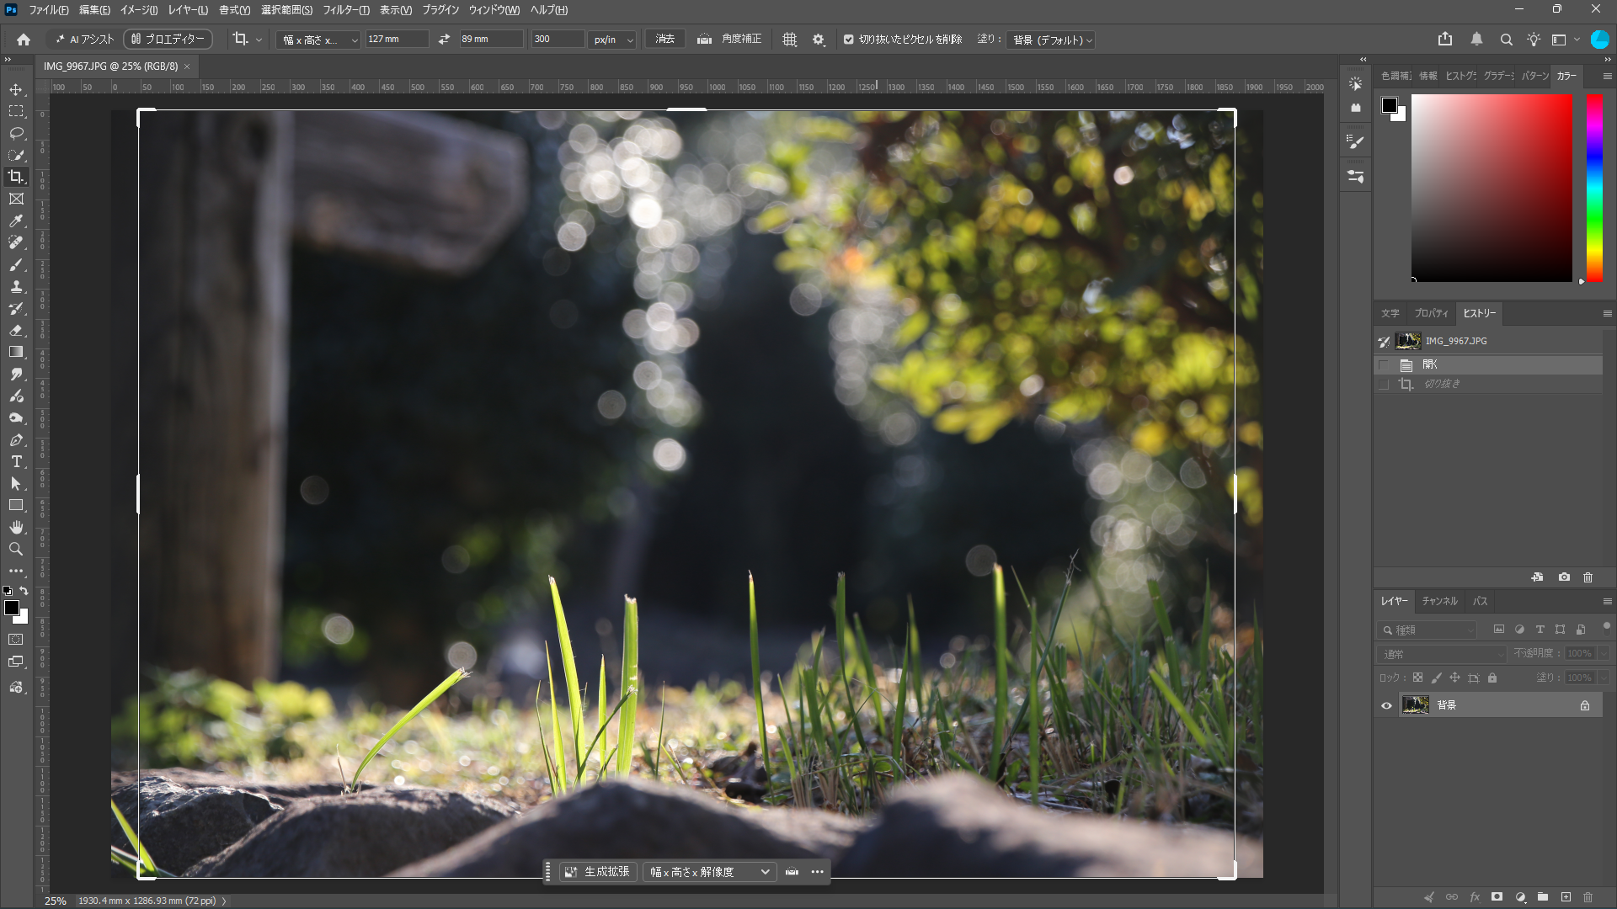Screen dimensions: 1617x909
Task: Select the Eraser tool
Action: point(16,330)
